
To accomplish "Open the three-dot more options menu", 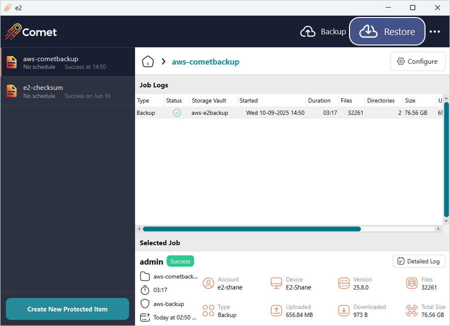I will point(434,31).
